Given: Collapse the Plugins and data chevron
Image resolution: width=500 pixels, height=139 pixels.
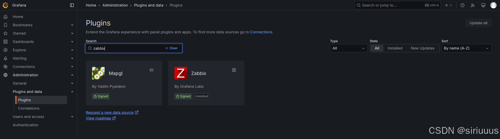Looking at the screenshot, I should pyautogui.click(x=72, y=92).
